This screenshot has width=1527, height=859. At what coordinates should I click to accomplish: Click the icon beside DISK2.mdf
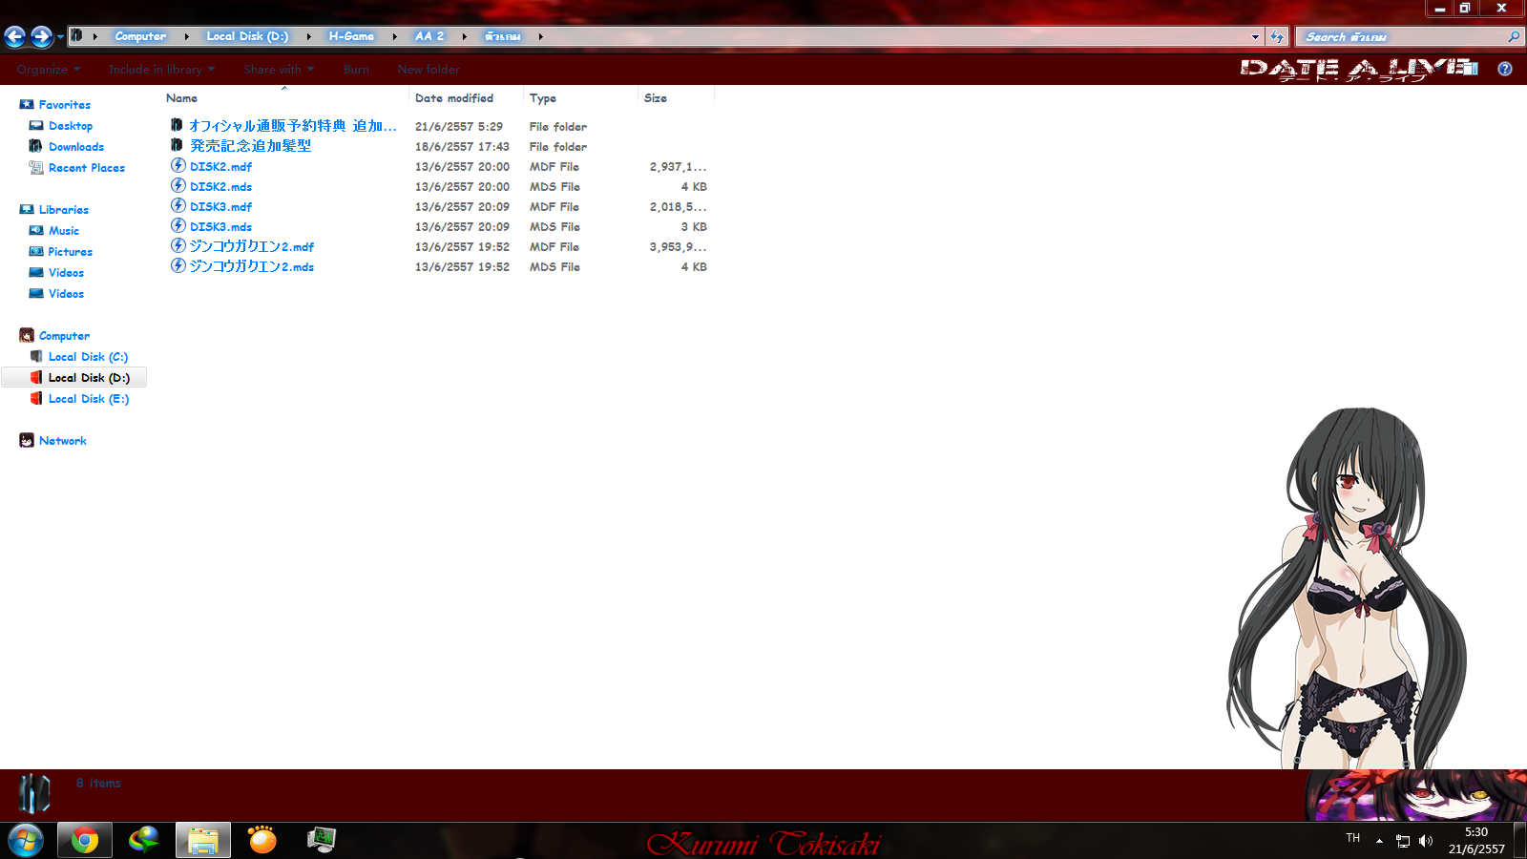178,166
